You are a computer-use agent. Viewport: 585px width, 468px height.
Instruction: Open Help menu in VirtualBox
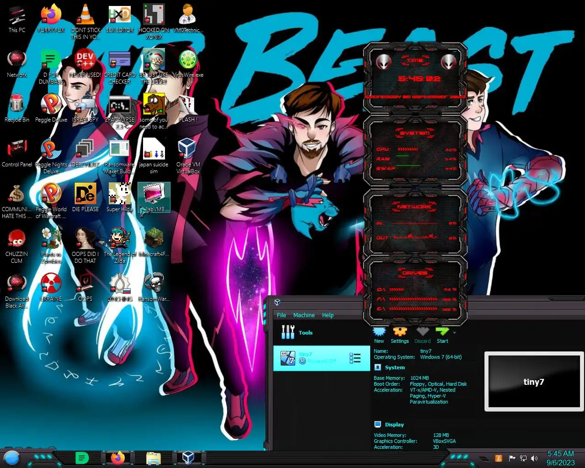tap(328, 315)
